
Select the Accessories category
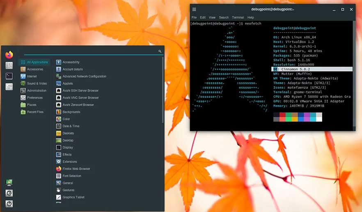click(x=35, y=69)
